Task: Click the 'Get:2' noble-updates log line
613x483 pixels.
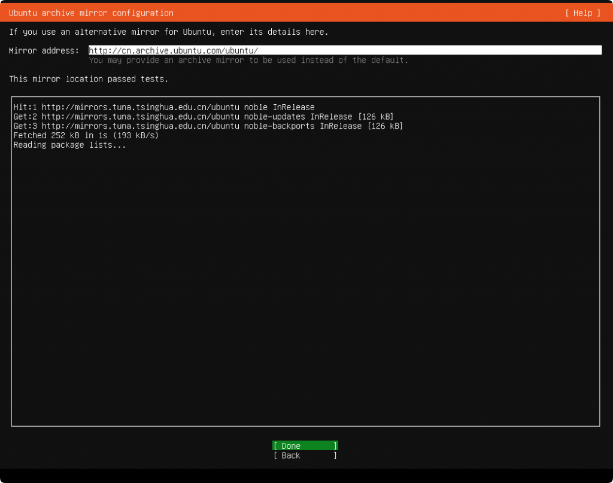Action: point(204,117)
